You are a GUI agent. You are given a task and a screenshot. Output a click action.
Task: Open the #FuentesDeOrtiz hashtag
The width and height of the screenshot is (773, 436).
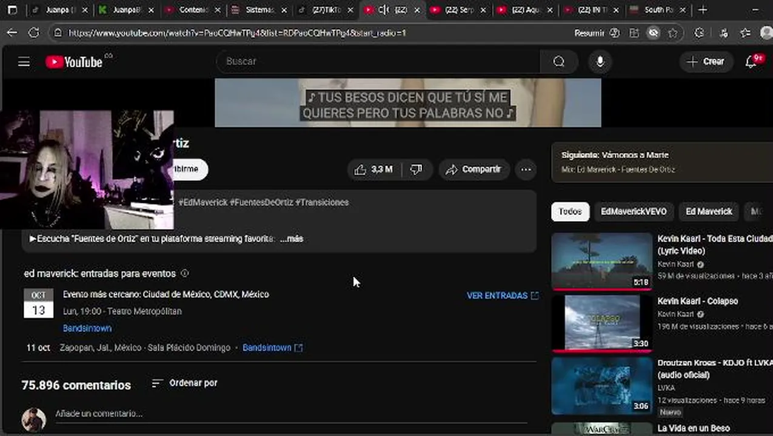pyautogui.click(x=261, y=202)
